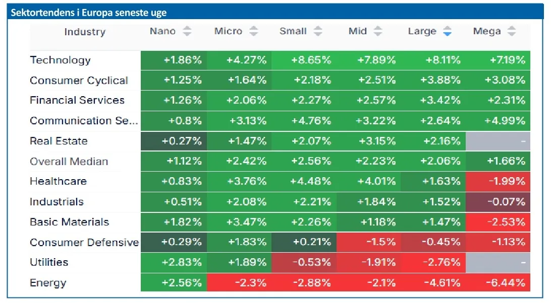Screen dimensions: 551x303
Task: Sort table using Mid column arrows
Action: tap(378, 31)
